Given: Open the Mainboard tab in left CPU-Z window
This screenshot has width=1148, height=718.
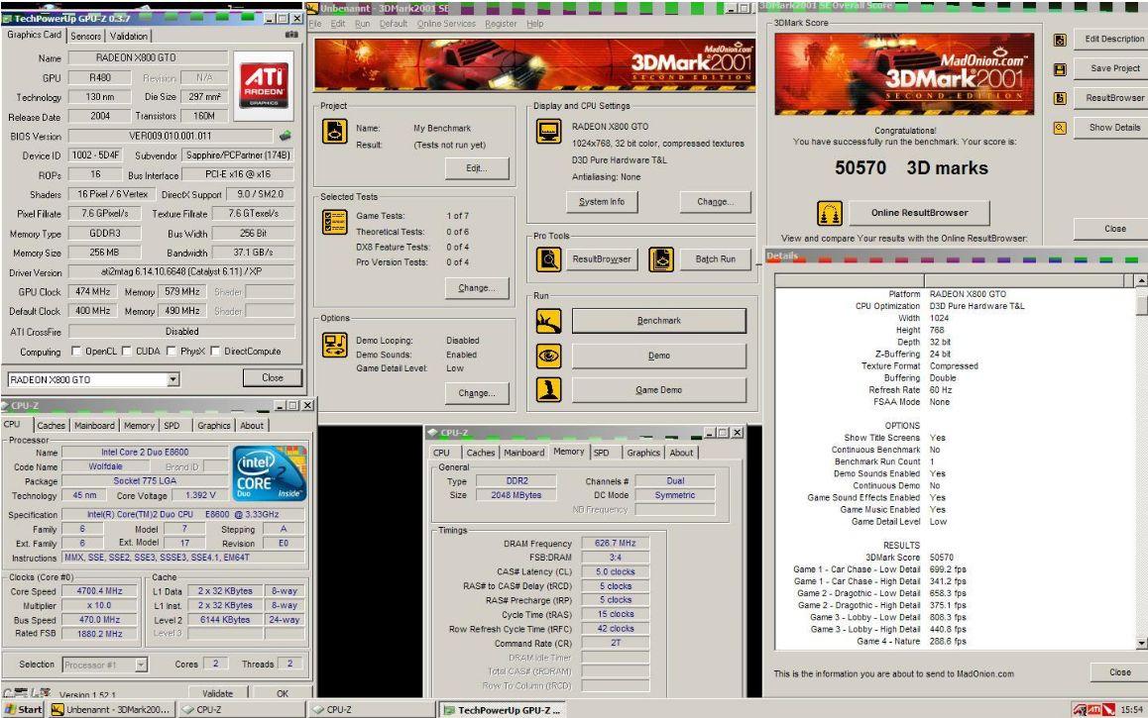Looking at the screenshot, I should point(94,426).
